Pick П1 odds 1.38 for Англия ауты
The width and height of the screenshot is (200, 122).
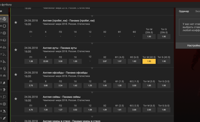tap(31, 61)
